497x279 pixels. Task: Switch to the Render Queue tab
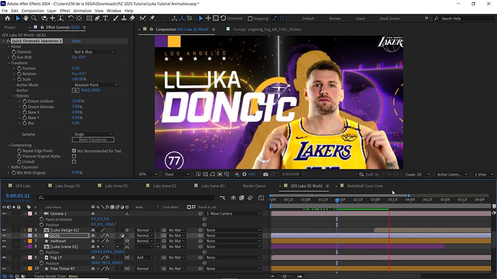(x=254, y=186)
